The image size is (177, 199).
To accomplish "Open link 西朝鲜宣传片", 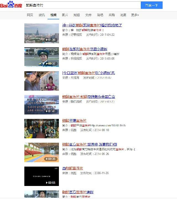I will [x=72, y=168].
